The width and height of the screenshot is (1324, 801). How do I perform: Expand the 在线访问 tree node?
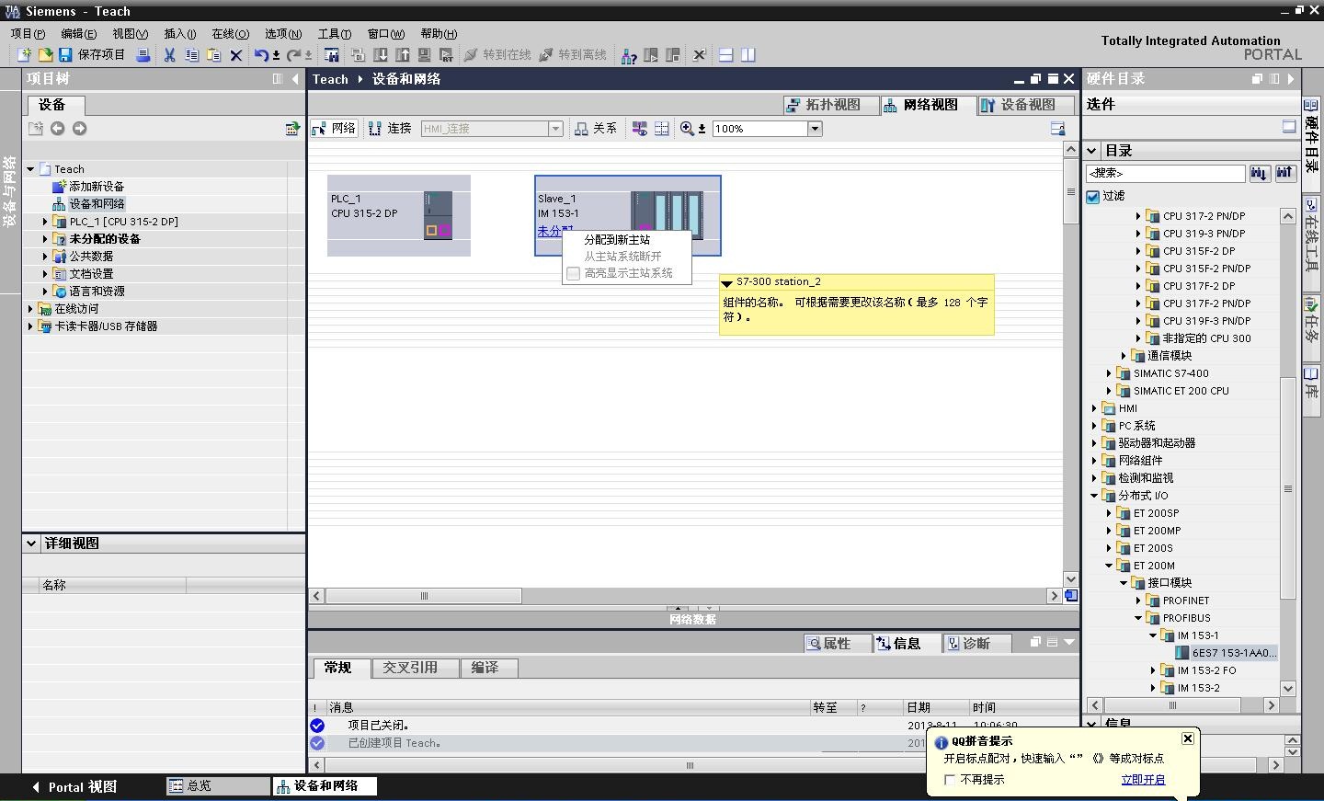point(30,309)
